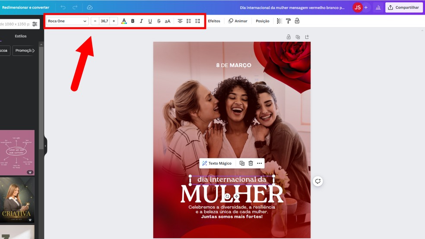Viewport: 425px width, 239px height.
Task: Open more options for selected text
Action: pyautogui.click(x=260, y=163)
